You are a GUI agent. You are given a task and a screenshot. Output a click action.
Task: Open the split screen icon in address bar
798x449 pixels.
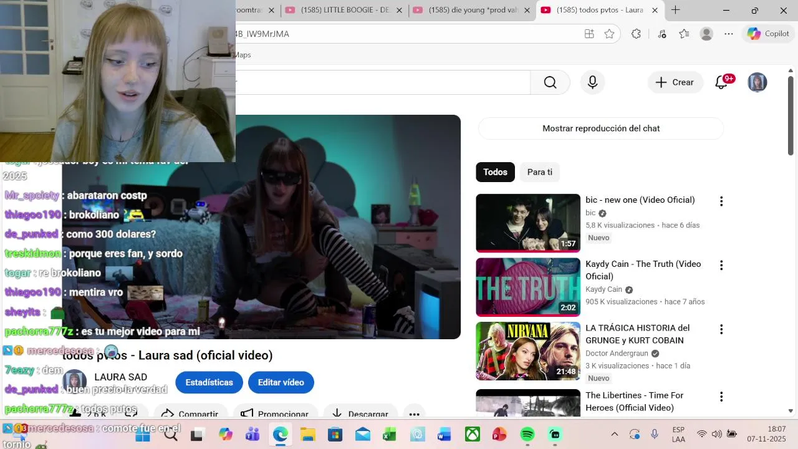click(589, 34)
